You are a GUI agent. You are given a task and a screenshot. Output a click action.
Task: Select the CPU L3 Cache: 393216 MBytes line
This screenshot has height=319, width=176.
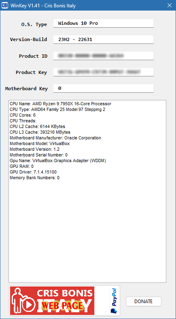pos(40,132)
